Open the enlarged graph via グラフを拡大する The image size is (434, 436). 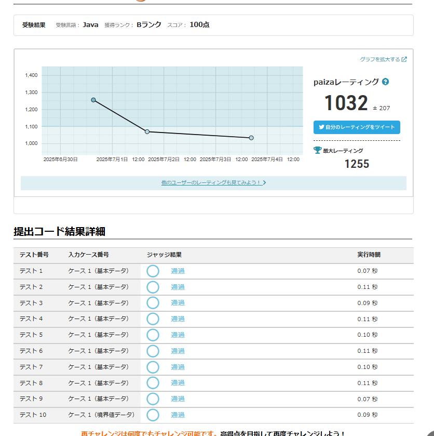point(380,60)
